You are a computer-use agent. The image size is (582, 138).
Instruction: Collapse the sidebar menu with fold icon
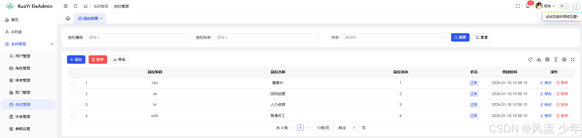[x=66, y=6]
